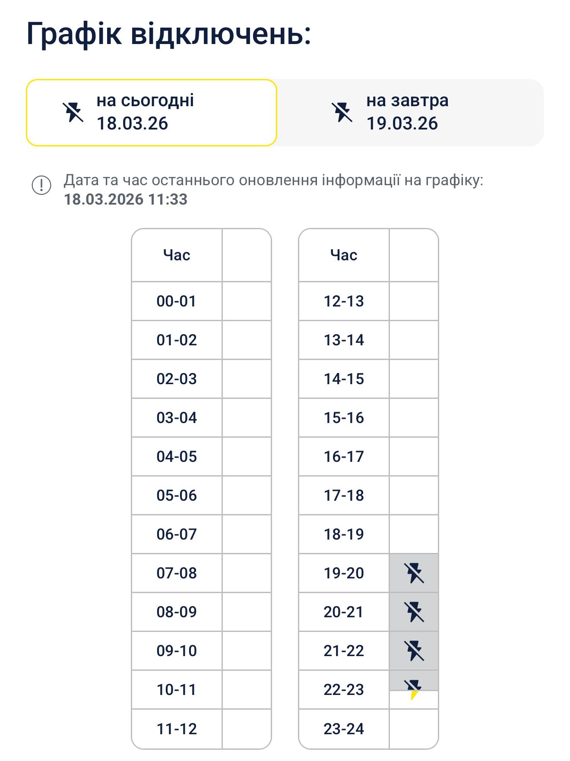570x761 pixels.
Task: Click the 'Час' header in right table
Action: point(344,255)
